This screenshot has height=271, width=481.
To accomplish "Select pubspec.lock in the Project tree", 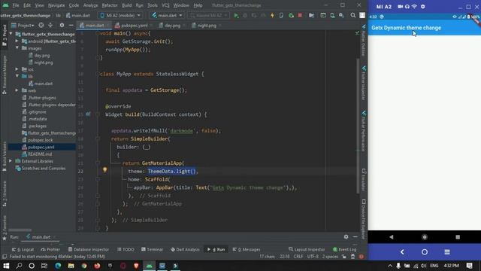I will click(38, 140).
